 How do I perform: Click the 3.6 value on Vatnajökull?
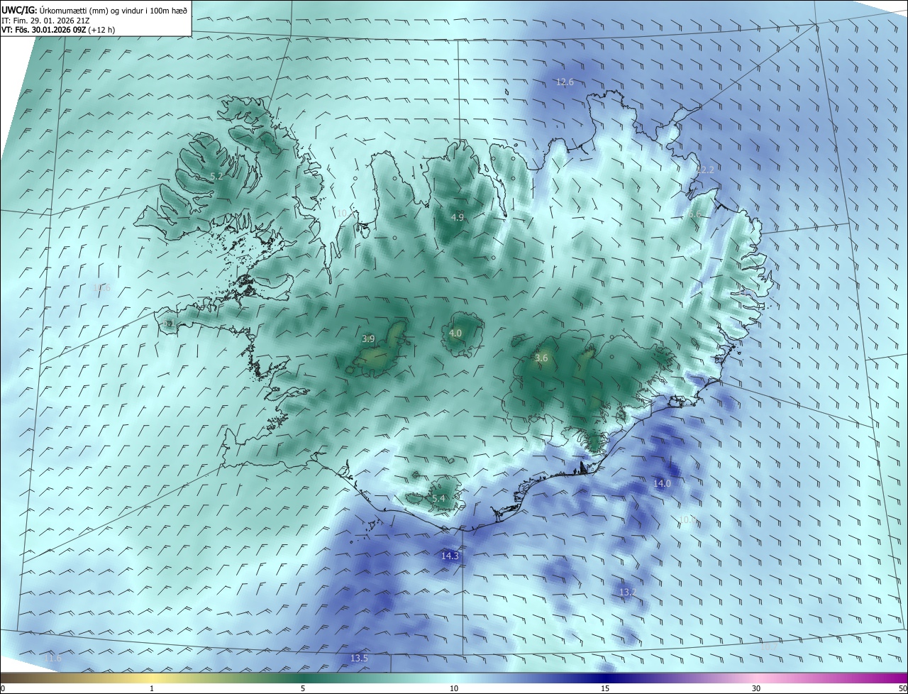pos(541,358)
